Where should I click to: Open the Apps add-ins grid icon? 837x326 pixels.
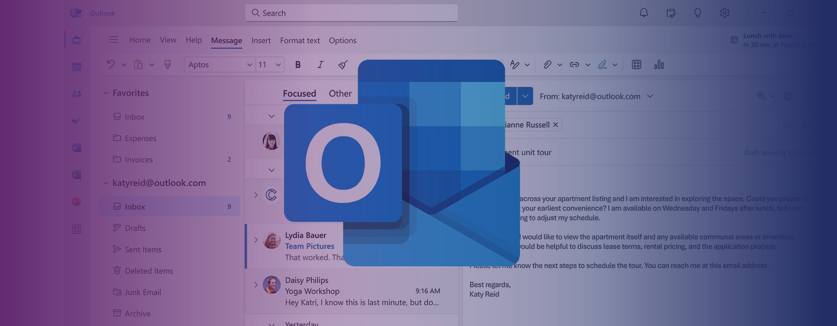[x=637, y=64]
